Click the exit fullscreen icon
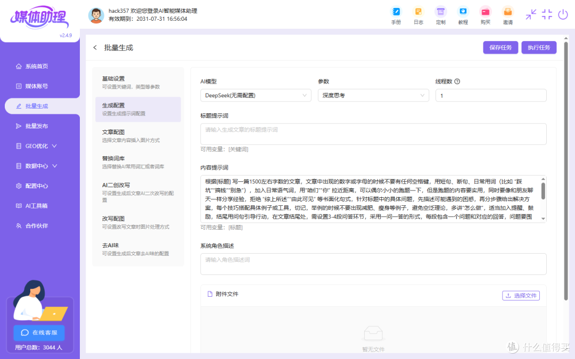The image size is (575, 359). (547, 14)
